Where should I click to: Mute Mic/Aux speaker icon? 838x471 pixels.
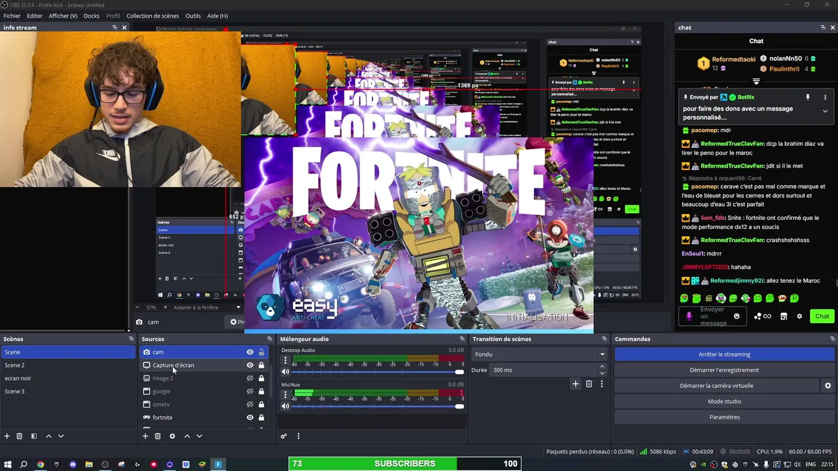(x=285, y=406)
